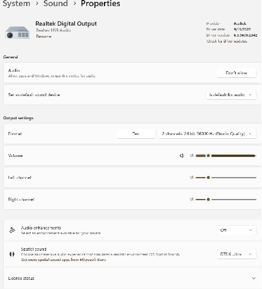
Task: Click the Driver version value
Action: coord(246,35)
